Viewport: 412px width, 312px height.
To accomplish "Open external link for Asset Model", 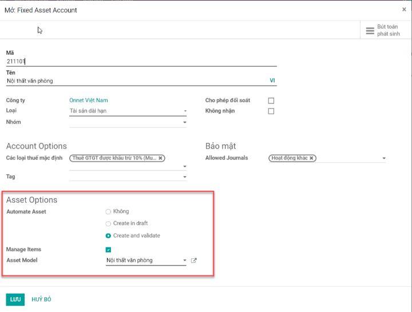I will [x=194, y=261].
